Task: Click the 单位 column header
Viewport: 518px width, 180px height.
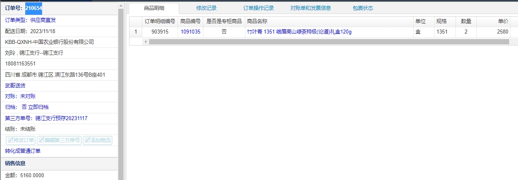Action: point(424,21)
